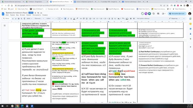
Task: Increase the paragraph indent
Action: pyautogui.click(x=112, y=19)
